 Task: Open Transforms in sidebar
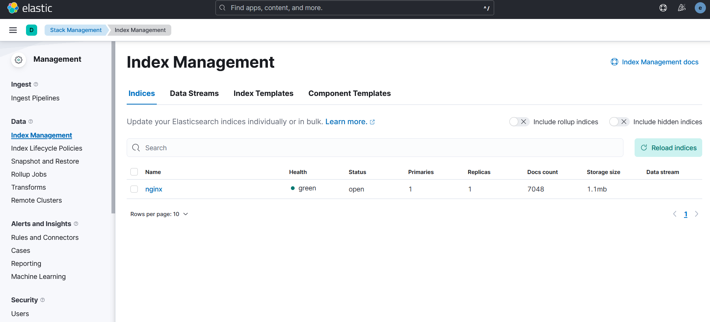coord(29,187)
